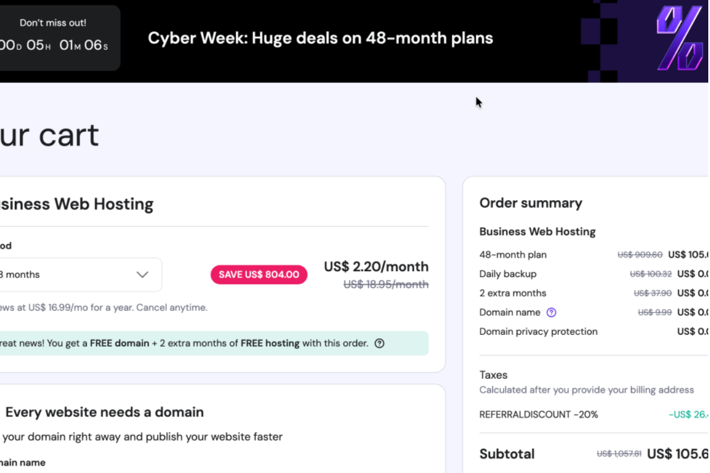Click the help icon beside the free hosting notice

[x=379, y=343]
